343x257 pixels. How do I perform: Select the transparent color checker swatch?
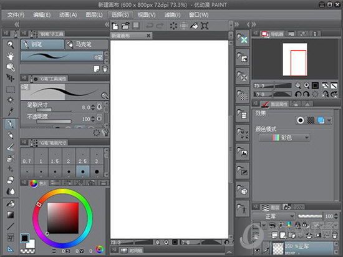point(27,251)
